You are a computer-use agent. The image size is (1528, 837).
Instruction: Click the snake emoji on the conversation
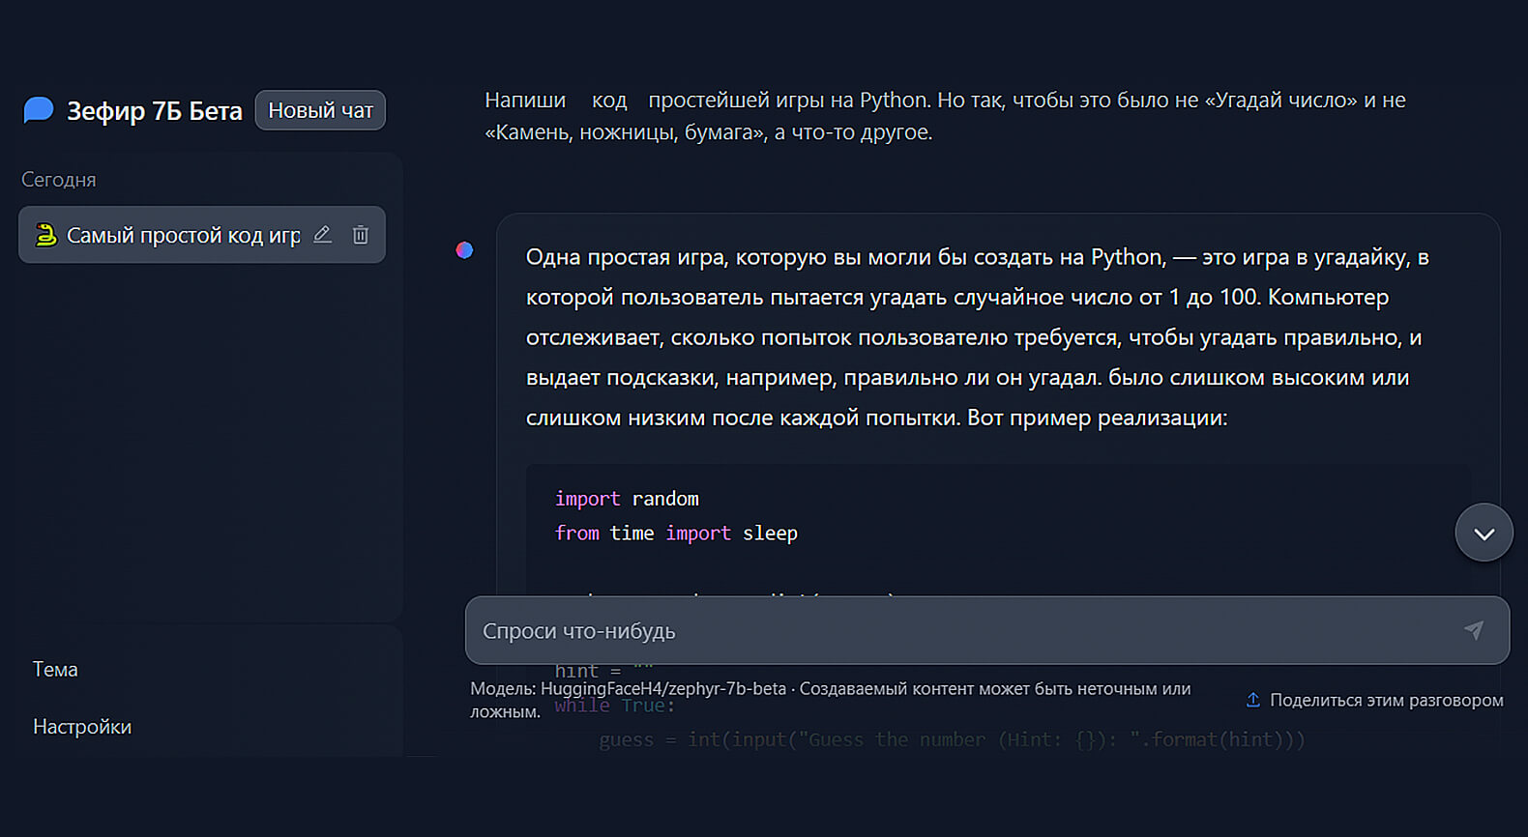click(x=45, y=235)
